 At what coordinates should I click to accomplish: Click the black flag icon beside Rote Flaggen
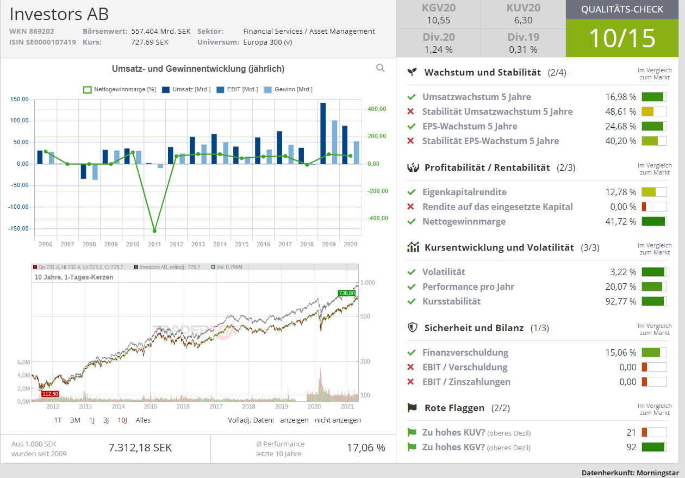click(413, 407)
